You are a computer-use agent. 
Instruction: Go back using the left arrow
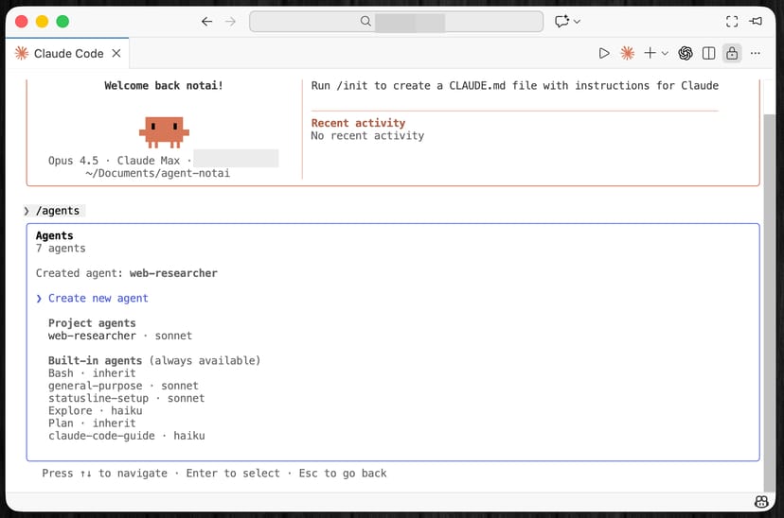[x=207, y=22]
